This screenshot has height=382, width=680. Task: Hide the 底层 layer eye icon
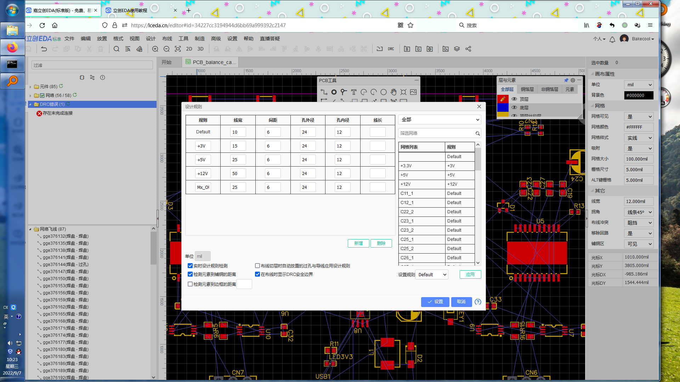click(514, 108)
